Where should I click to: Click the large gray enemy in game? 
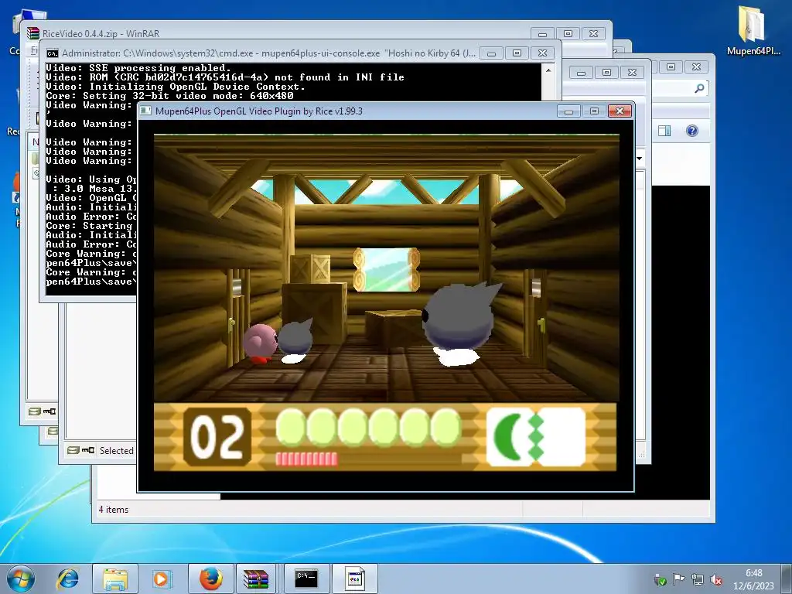point(461,323)
